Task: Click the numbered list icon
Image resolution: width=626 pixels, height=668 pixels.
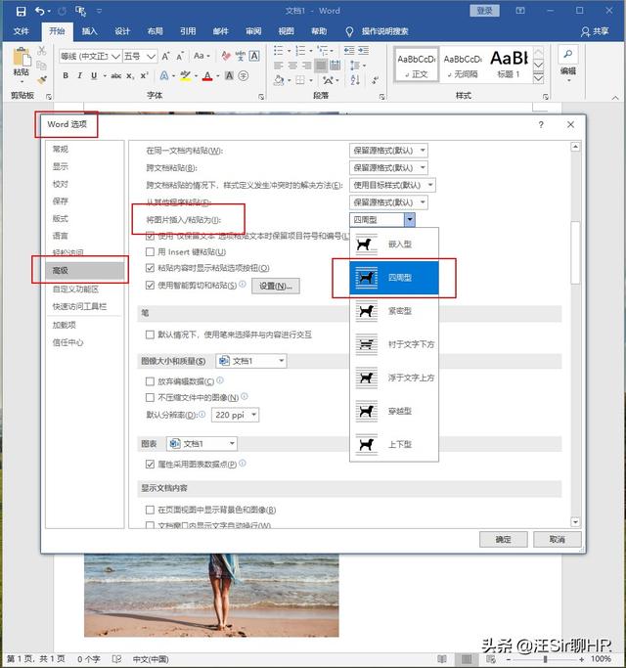Action: coord(300,51)
